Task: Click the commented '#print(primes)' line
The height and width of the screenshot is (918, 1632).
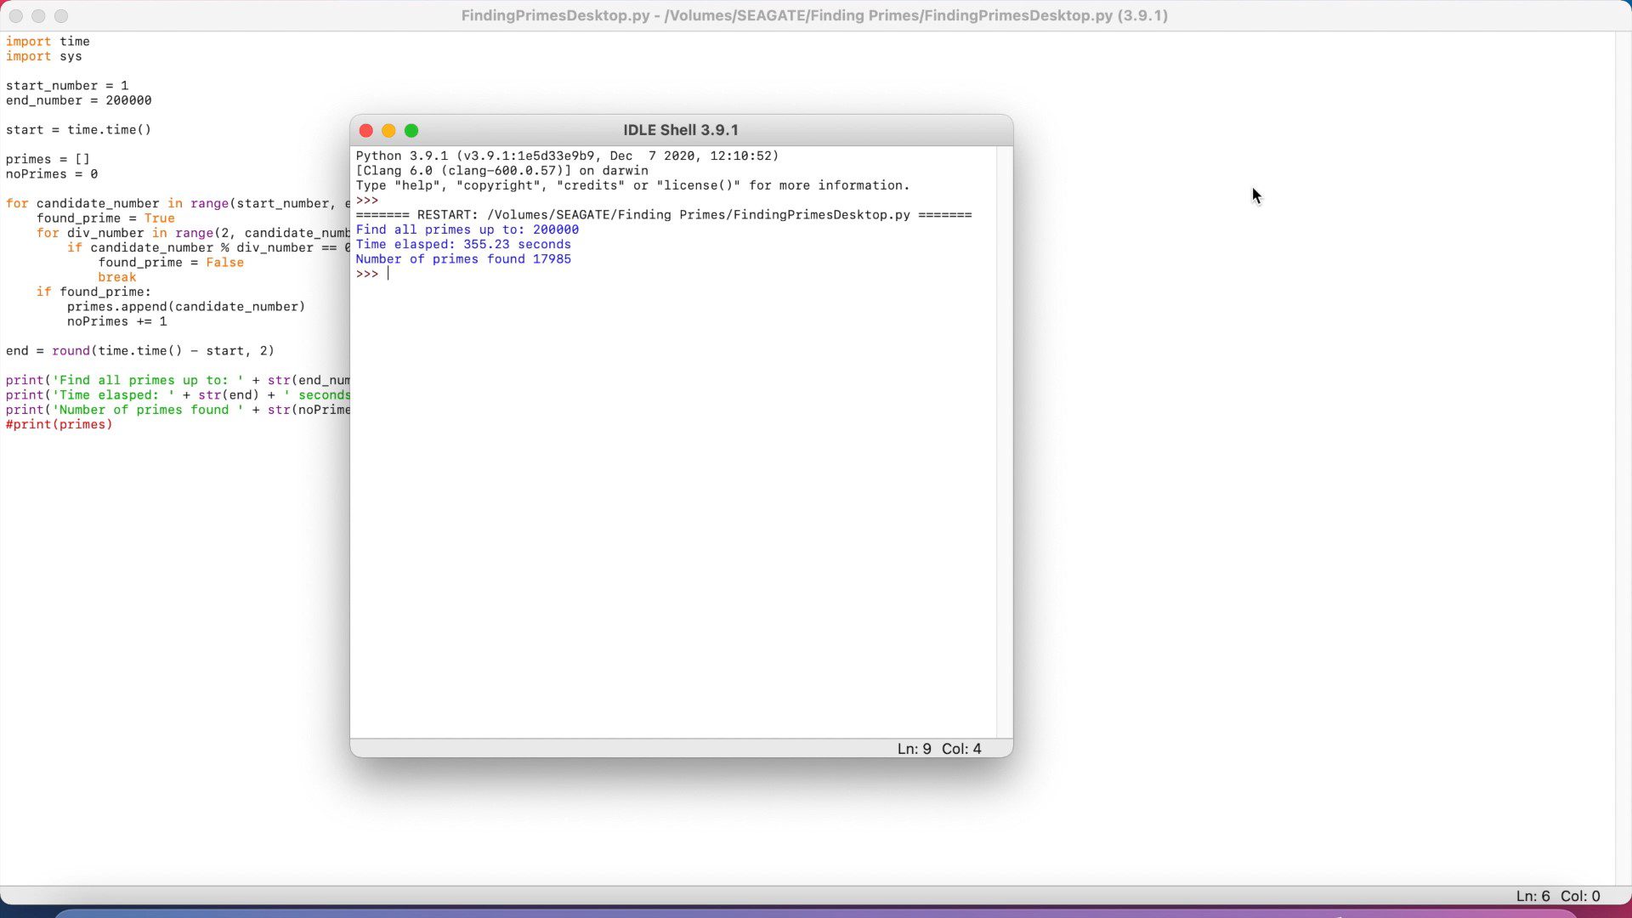Action: click(x=59, y=425)
